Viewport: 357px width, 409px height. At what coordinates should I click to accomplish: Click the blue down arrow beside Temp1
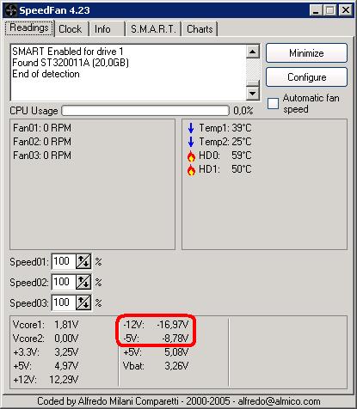click(x=191, y=128)
